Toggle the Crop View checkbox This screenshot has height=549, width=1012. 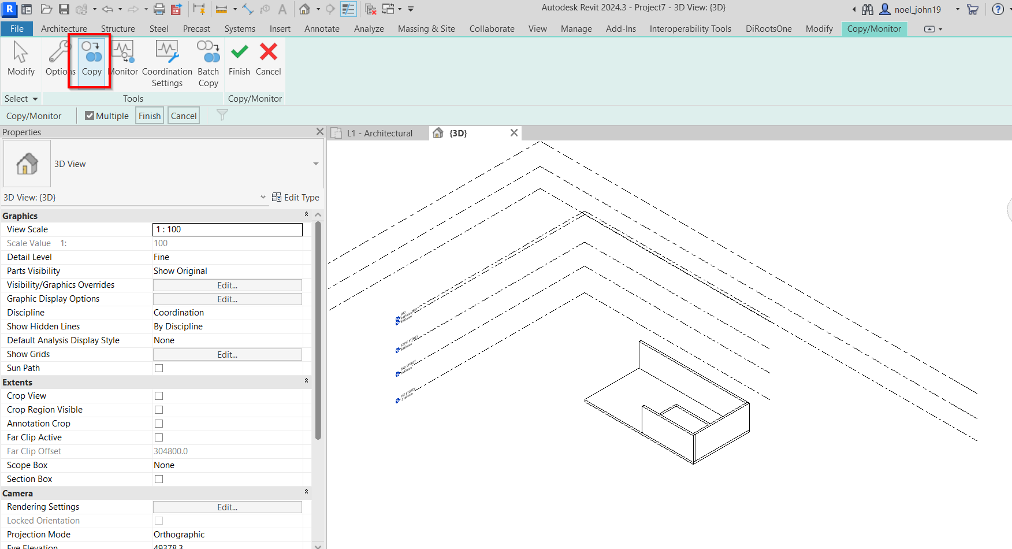(x=159, y=396)
